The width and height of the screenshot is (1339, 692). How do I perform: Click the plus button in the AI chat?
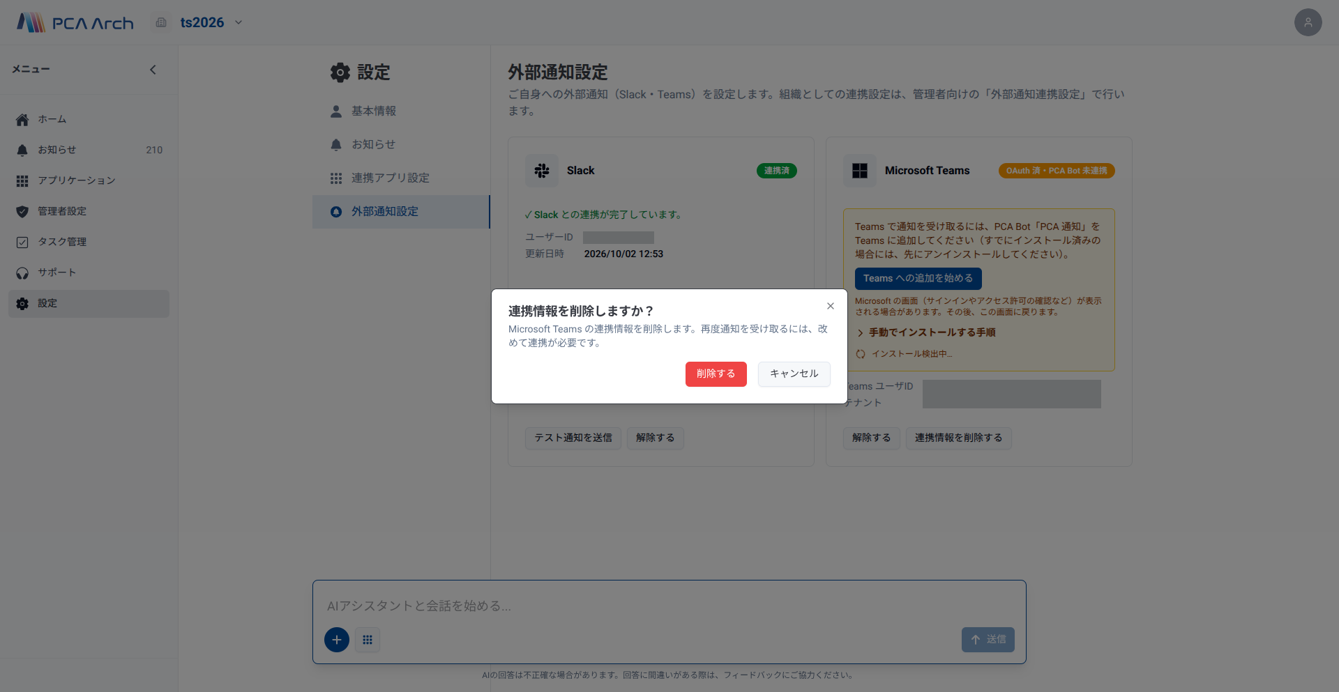[x=337, y=639]
